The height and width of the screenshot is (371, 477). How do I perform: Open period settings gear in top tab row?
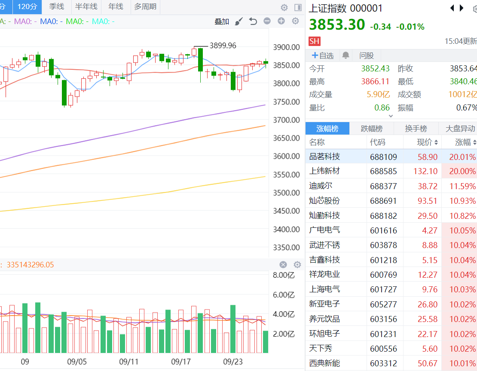click(284, 7)
